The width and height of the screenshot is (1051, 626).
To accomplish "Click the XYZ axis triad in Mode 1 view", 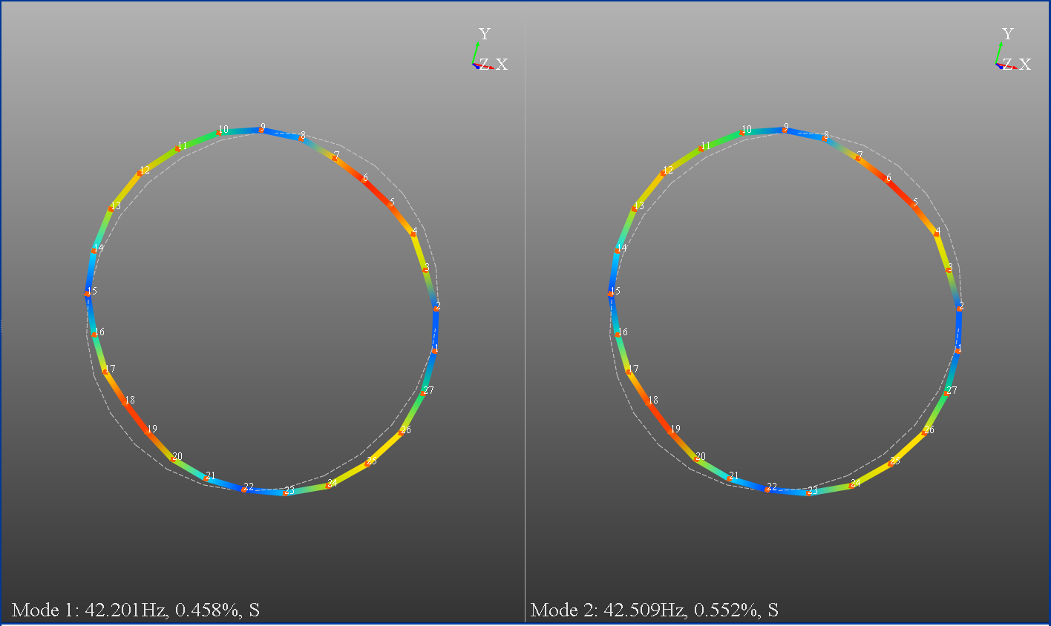I will point(490,50).
